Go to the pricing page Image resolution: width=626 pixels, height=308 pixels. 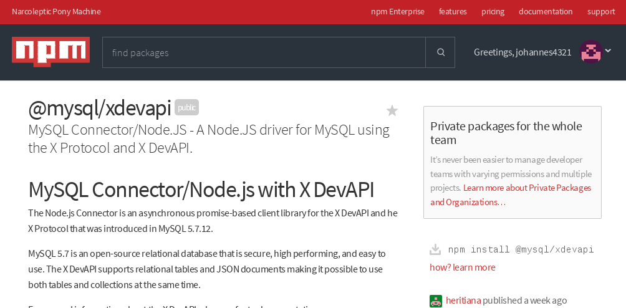[x=493, y=12]
